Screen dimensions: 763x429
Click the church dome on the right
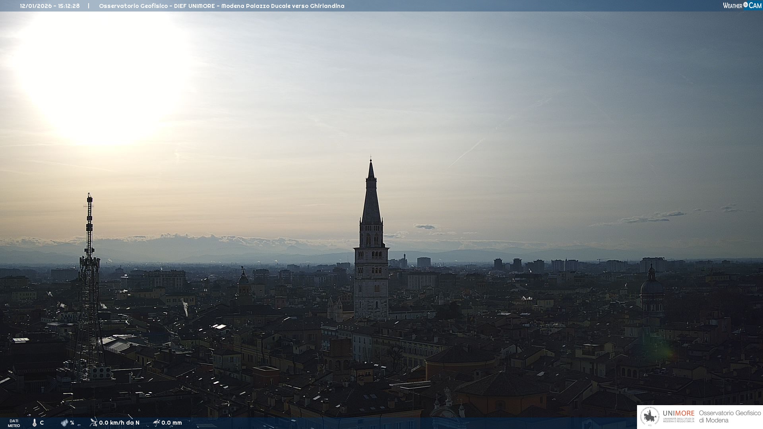651,286
